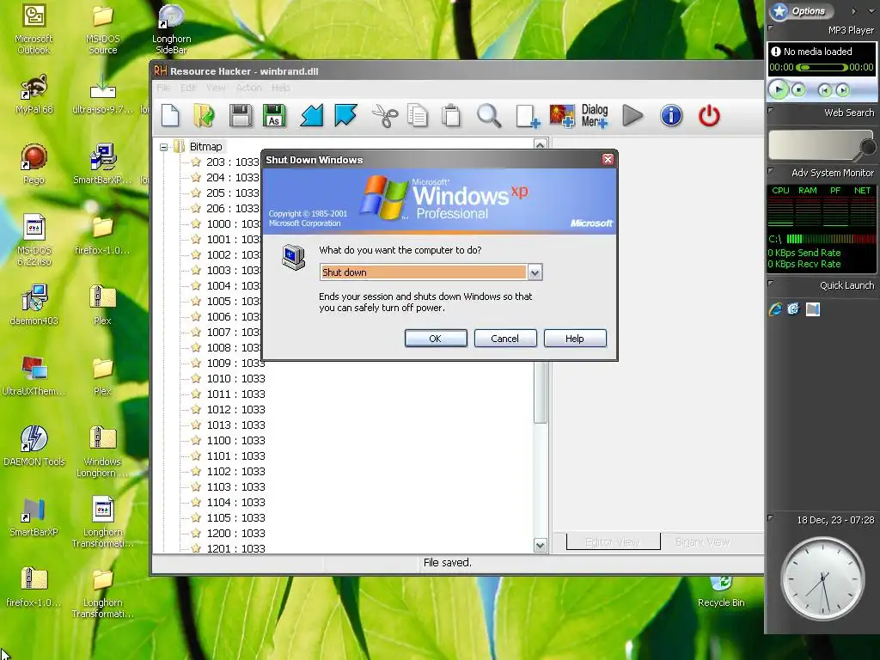Viewport: 880px width, 660px height.
Task: Play media in the MP3 Player
Action: coord(779,89)
